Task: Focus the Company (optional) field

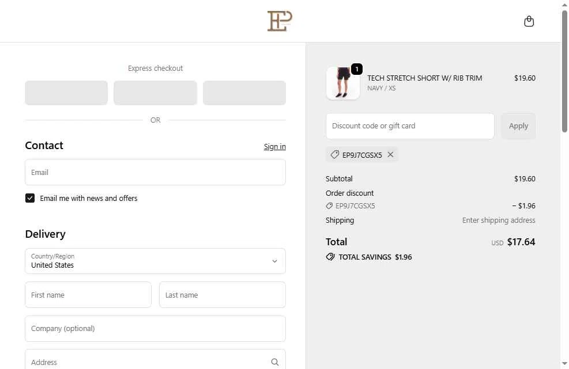Action: [x=155, y=328]
